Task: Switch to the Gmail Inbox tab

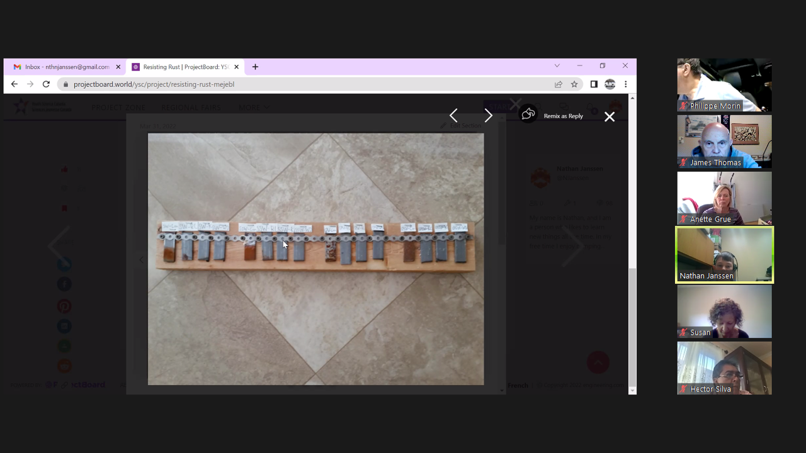Action: 63,67
